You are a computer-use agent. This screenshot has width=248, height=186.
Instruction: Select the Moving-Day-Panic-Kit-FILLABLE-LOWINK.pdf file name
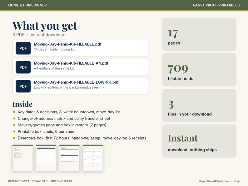pyautogui.click(x=76, y=82)
